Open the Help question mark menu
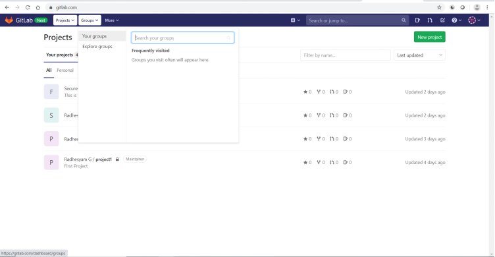Screen dimensions: 495x257 pyautogui.click(x=456, y=20)
